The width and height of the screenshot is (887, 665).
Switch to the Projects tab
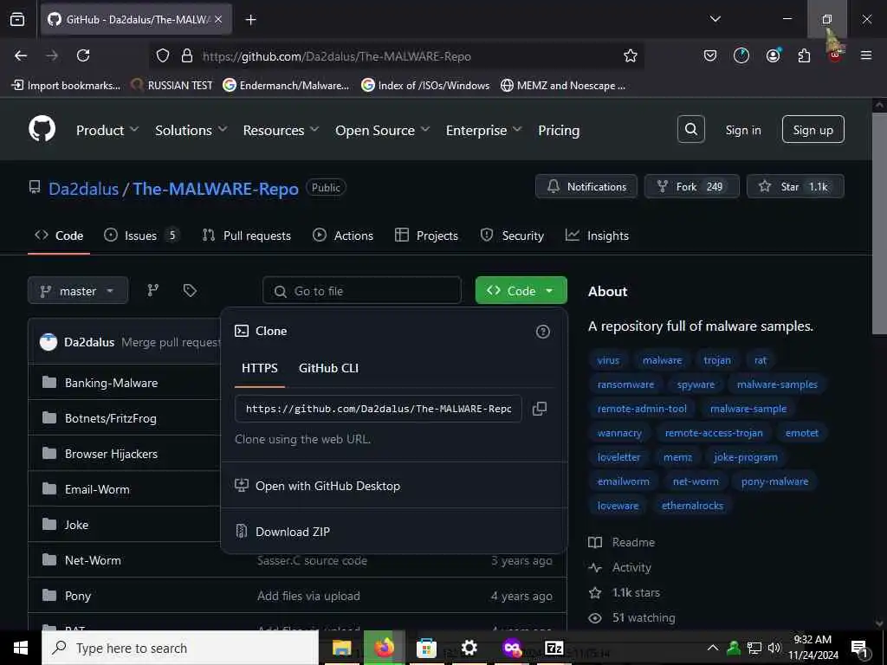click(x=426, y=236)
